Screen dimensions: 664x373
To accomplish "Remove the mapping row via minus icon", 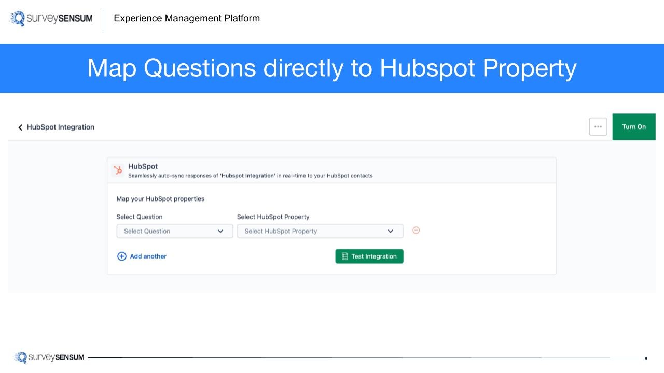I will point(416,231).
